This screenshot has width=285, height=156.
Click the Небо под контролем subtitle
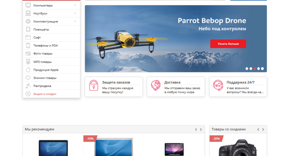click(222, 29)
